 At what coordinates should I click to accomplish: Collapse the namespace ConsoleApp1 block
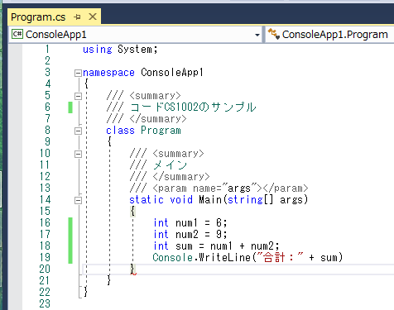pos(78,73)
